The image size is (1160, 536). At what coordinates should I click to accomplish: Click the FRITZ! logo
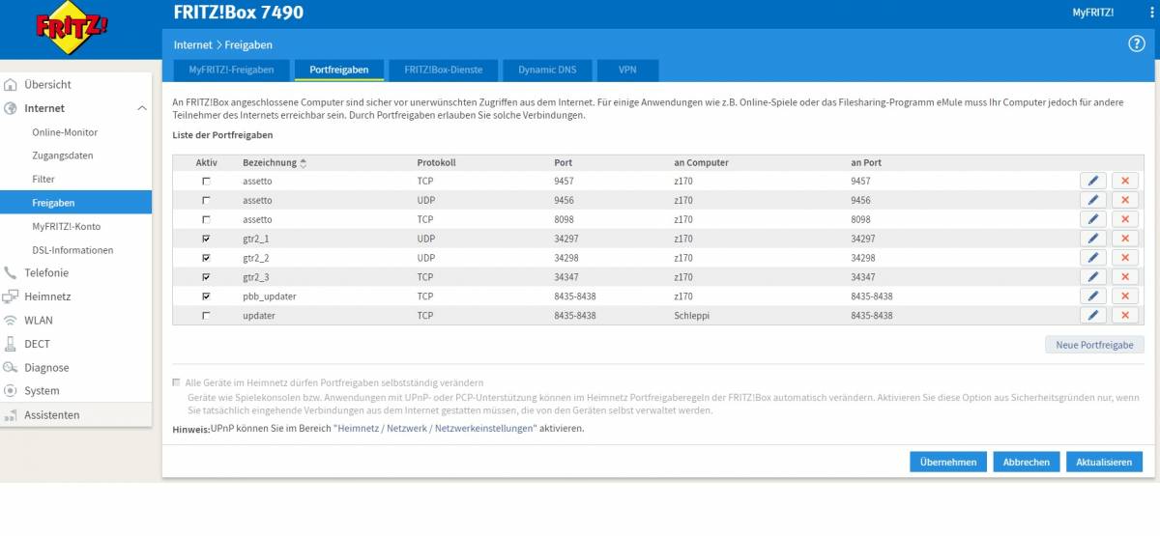click(72, 32)
